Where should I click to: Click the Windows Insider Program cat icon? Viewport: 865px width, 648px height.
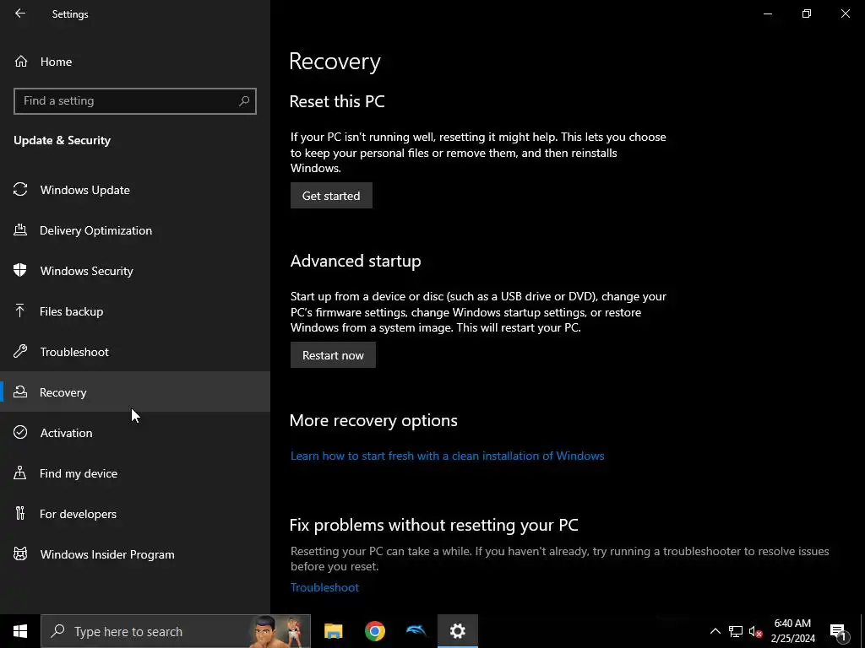coord(20,553)
